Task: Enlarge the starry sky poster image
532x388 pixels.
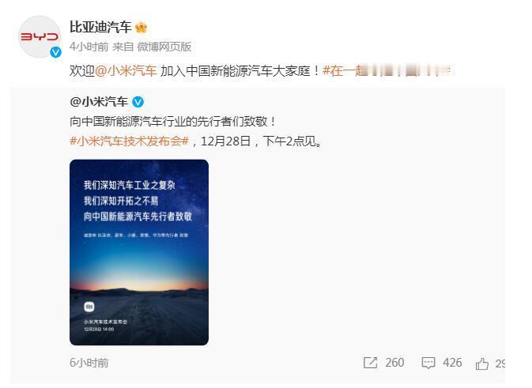Action: [139, 252]
